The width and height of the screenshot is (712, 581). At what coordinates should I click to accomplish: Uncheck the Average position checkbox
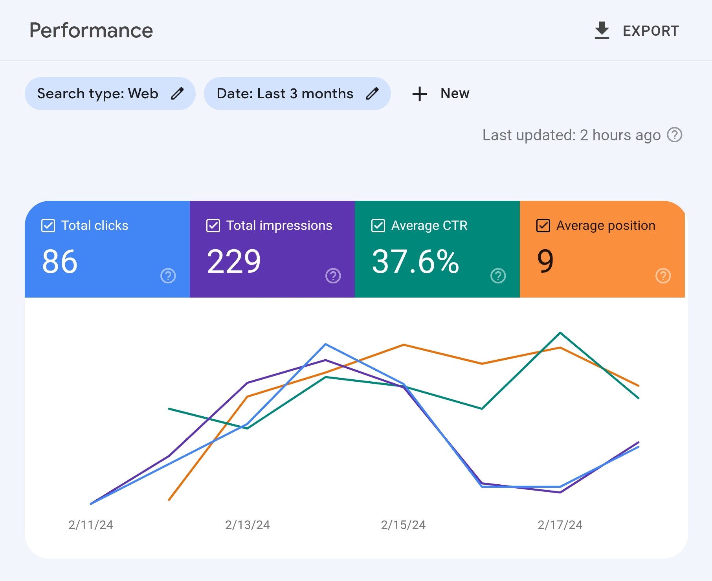point(543,226)
